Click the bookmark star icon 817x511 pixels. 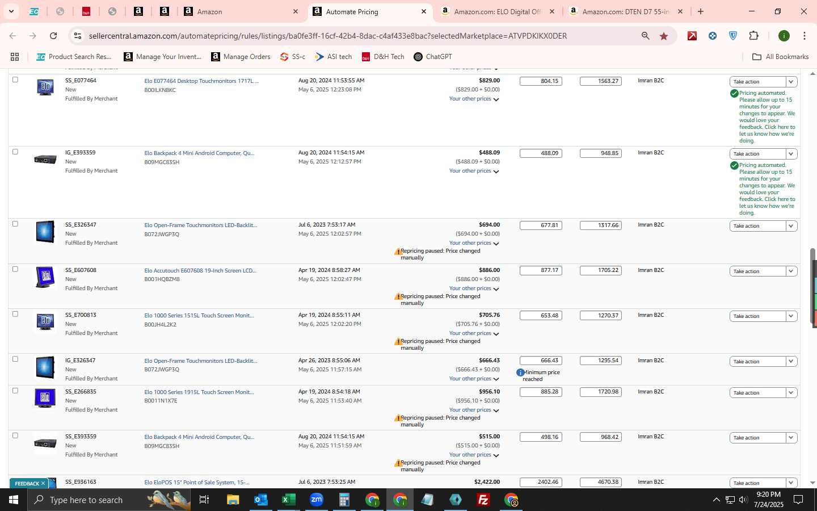[x=664, y=36]
